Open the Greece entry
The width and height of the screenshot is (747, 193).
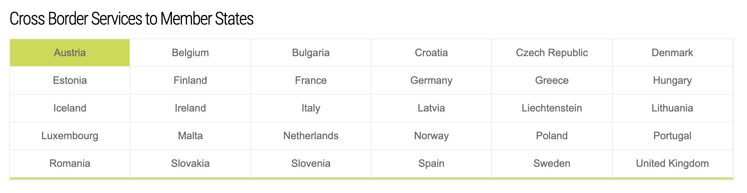(552, 80)
